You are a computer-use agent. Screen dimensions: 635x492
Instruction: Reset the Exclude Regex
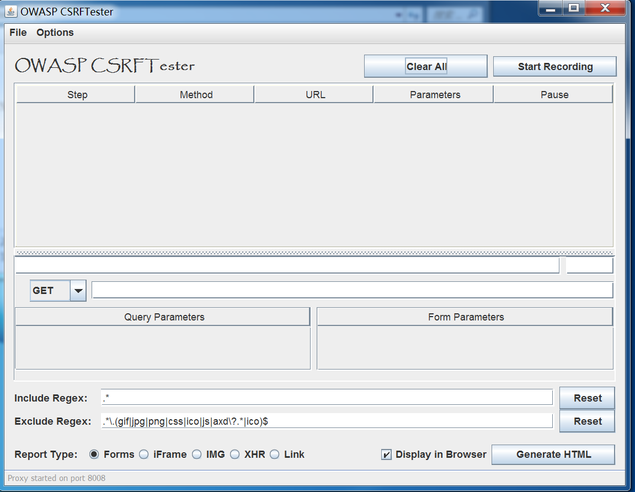click(x=587, y=421)
